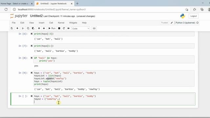Screen dimensions: 210x118
Task: Open browser Collections icon
Action: (202, 10)
